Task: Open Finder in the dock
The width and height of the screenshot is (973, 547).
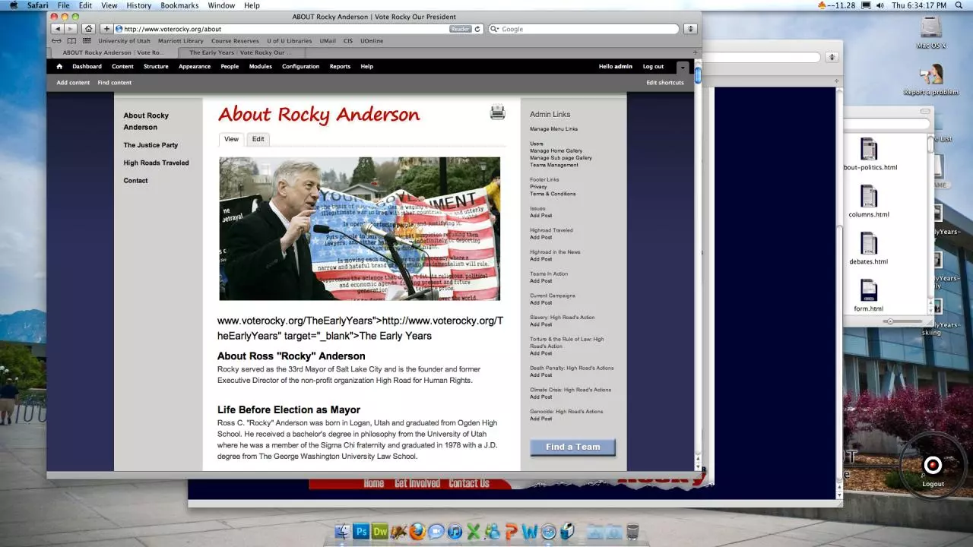Action: [x=343, y=532]
